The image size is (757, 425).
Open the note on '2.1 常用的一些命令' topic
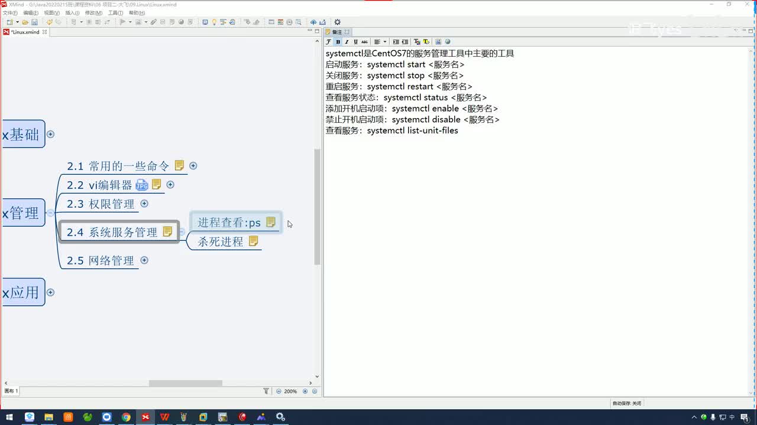point(179,165)
